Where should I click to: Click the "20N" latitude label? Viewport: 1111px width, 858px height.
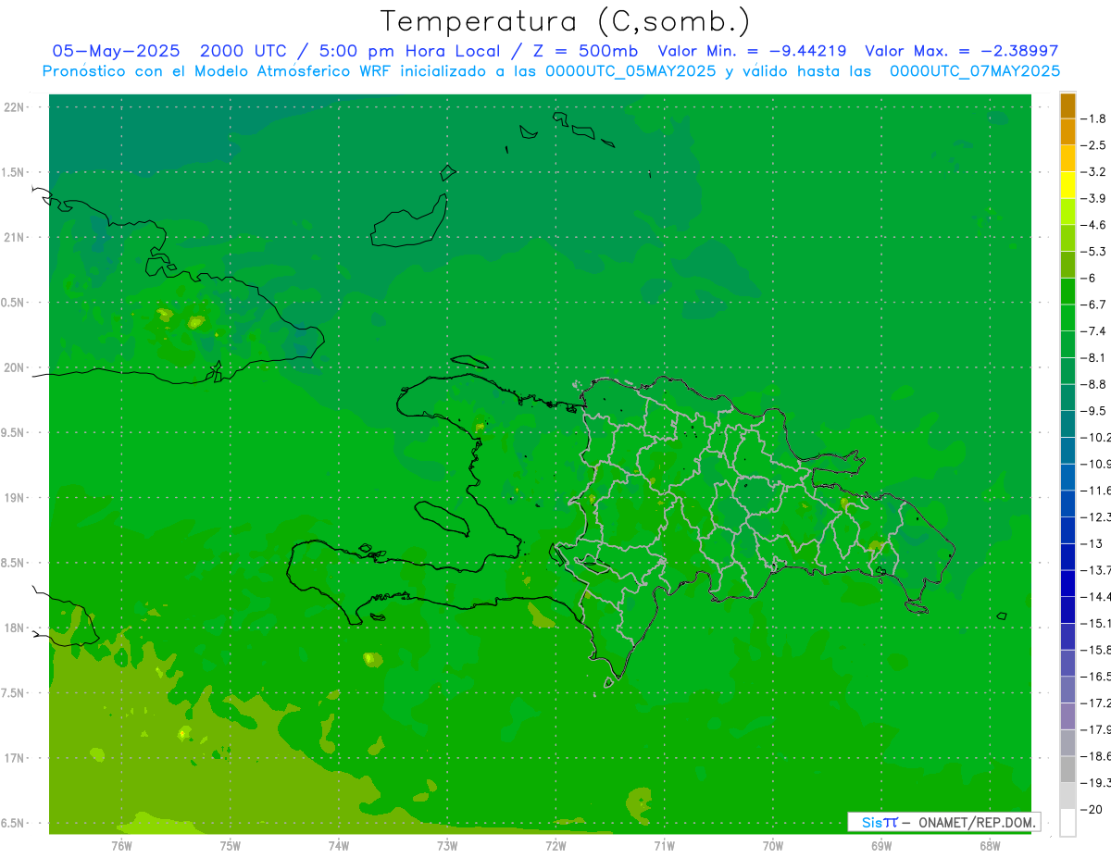coord(15,367)
